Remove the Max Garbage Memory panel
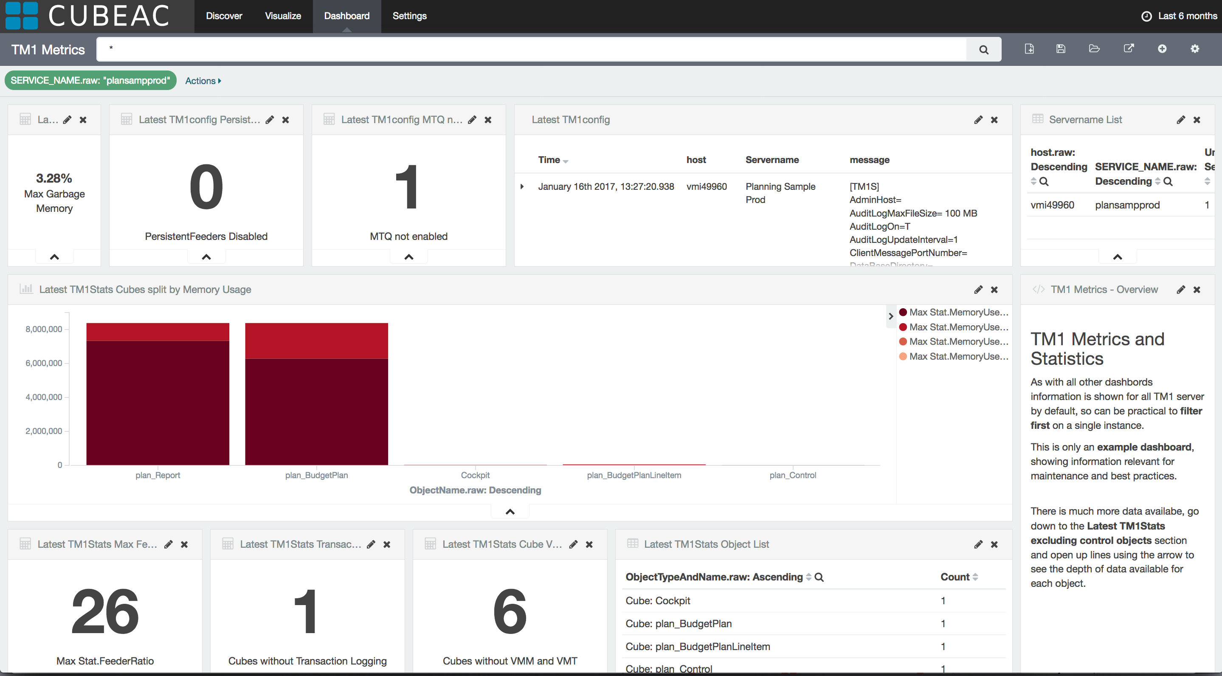Viewport: 1222px width, 676px height. 83,120
